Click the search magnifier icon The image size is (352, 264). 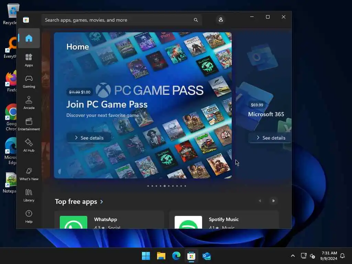196,20
